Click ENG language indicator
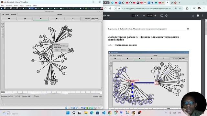Screen dimensions: 207x116 tap(180, 113)
